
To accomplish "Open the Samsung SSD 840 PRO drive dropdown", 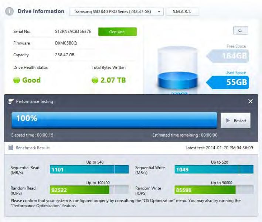I will (116, 12).
